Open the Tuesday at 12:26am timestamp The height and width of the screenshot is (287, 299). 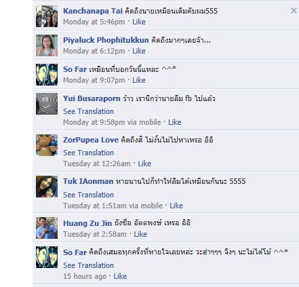coord(97,164)
